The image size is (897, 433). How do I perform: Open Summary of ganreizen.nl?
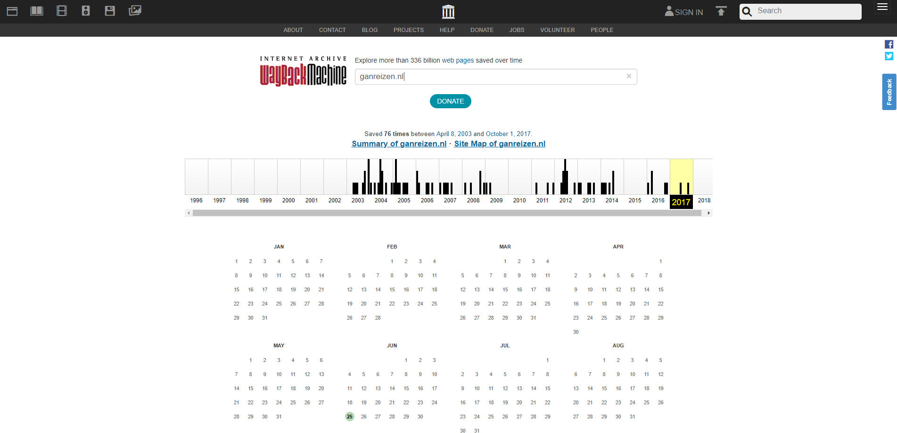[399, 144]
